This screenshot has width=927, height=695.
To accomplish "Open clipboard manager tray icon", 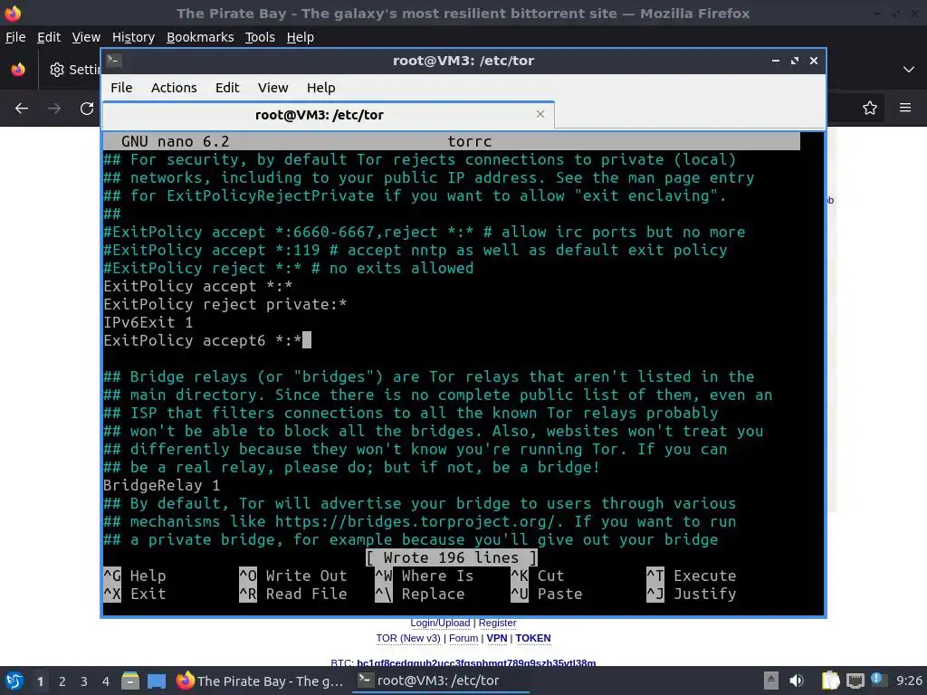I will (830, 681).
